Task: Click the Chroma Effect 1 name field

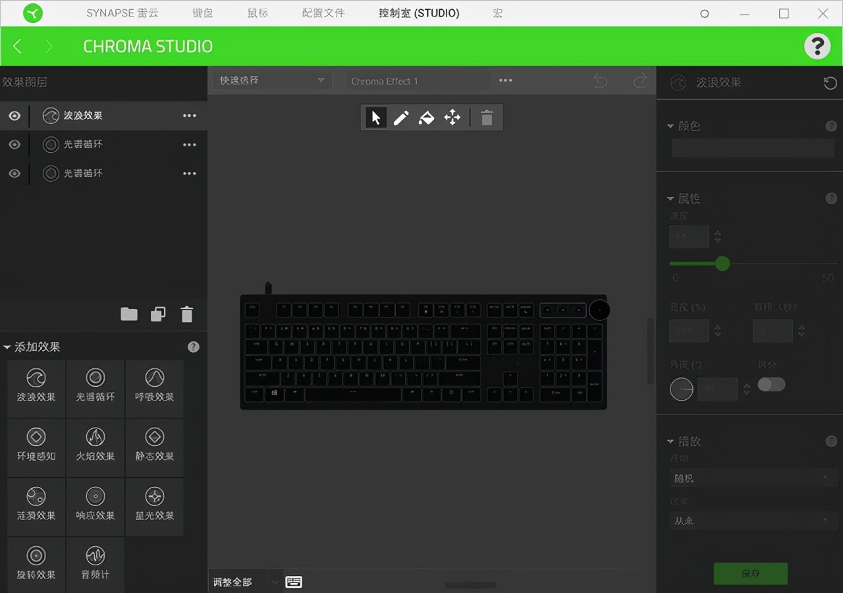Action: (x=418, y=80)
